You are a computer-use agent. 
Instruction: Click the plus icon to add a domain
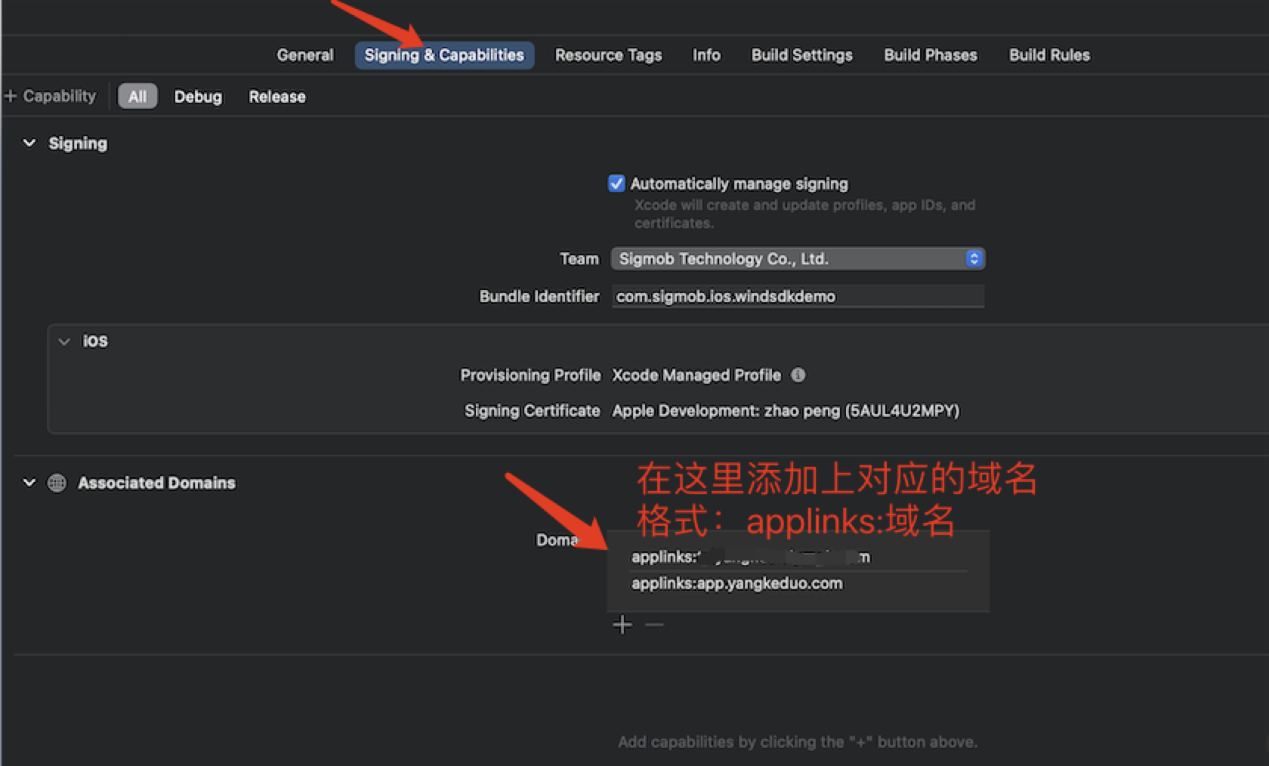622,625
